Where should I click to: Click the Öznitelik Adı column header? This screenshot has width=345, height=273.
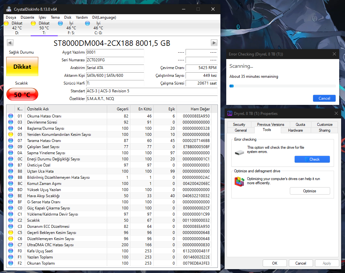pyautogui.click(x=66, y=109)
